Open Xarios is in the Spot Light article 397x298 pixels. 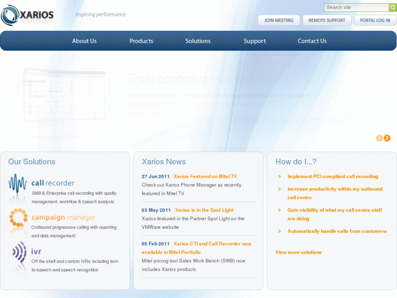click(x=204, y=211)
